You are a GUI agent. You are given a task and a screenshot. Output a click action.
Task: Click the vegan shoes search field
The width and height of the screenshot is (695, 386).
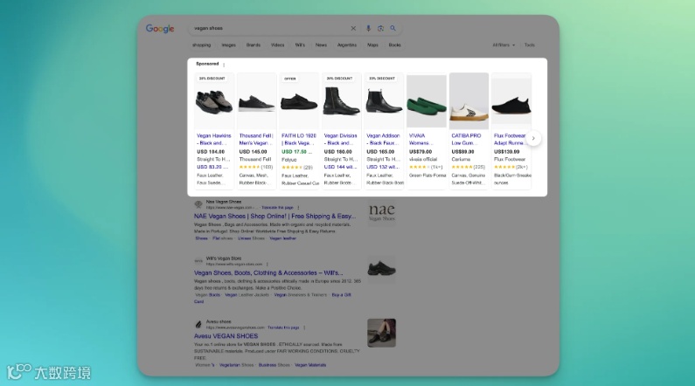(x=270, y=28)
